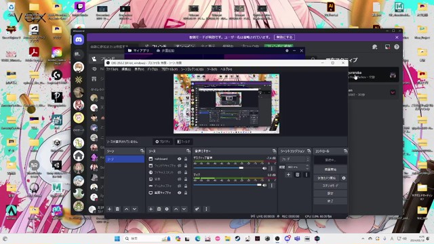Click 終了 button in OBS Controls

coord(330,201)
